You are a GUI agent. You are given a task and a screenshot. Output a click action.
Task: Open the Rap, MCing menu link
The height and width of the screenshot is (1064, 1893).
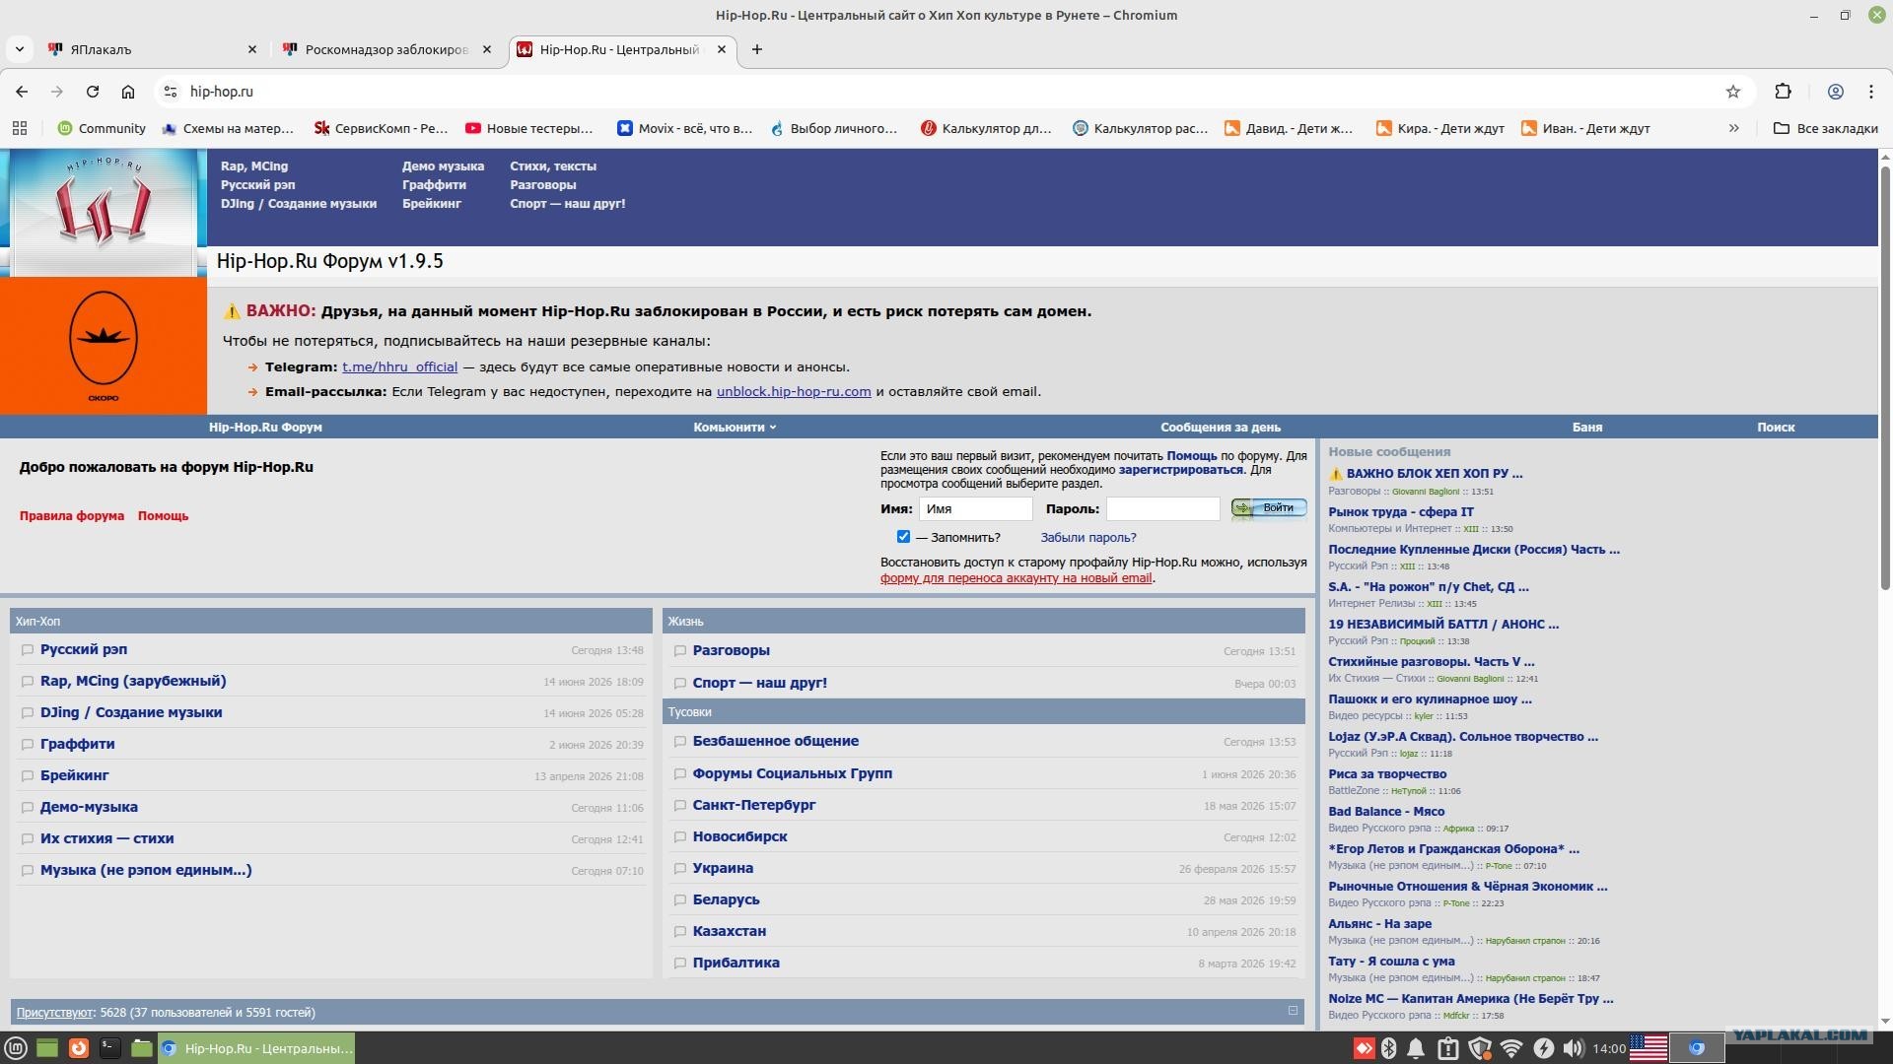pos(254,166)
